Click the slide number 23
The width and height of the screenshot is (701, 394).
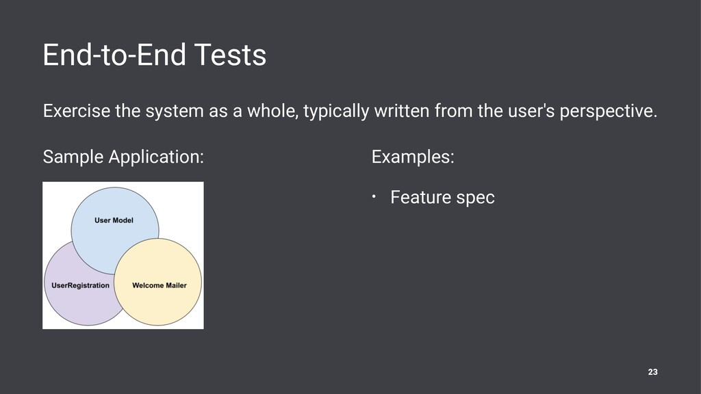(652, 371)
